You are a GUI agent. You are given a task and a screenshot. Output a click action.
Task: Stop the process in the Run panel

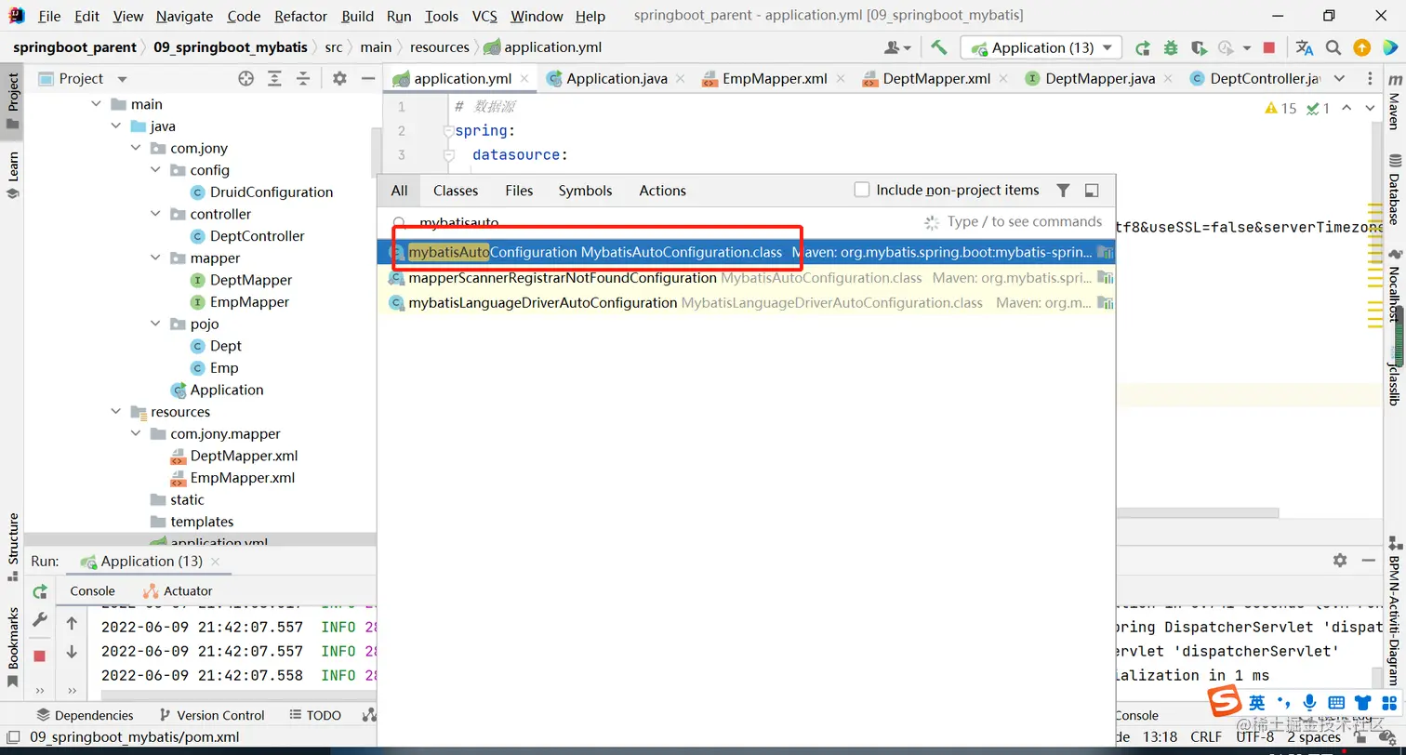[x=40, y=656]
